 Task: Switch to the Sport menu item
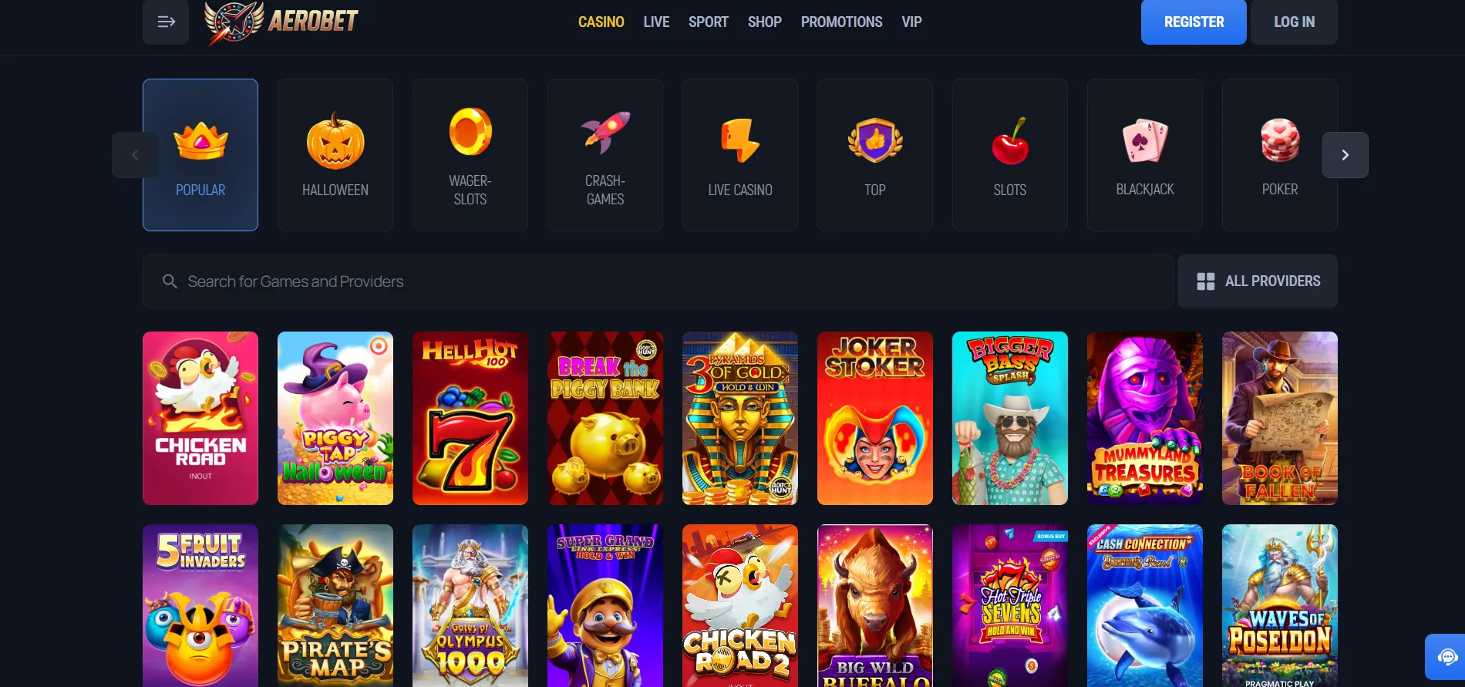pyautogui.click(x=709, y=22)
